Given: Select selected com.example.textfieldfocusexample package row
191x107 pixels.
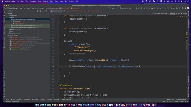Looking at the screenshot, I should (x=28, y=19).
